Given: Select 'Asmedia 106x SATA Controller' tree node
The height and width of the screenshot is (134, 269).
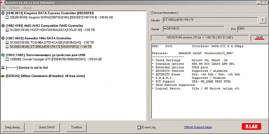Looking at the screenshot, I should tap(39, 38).
